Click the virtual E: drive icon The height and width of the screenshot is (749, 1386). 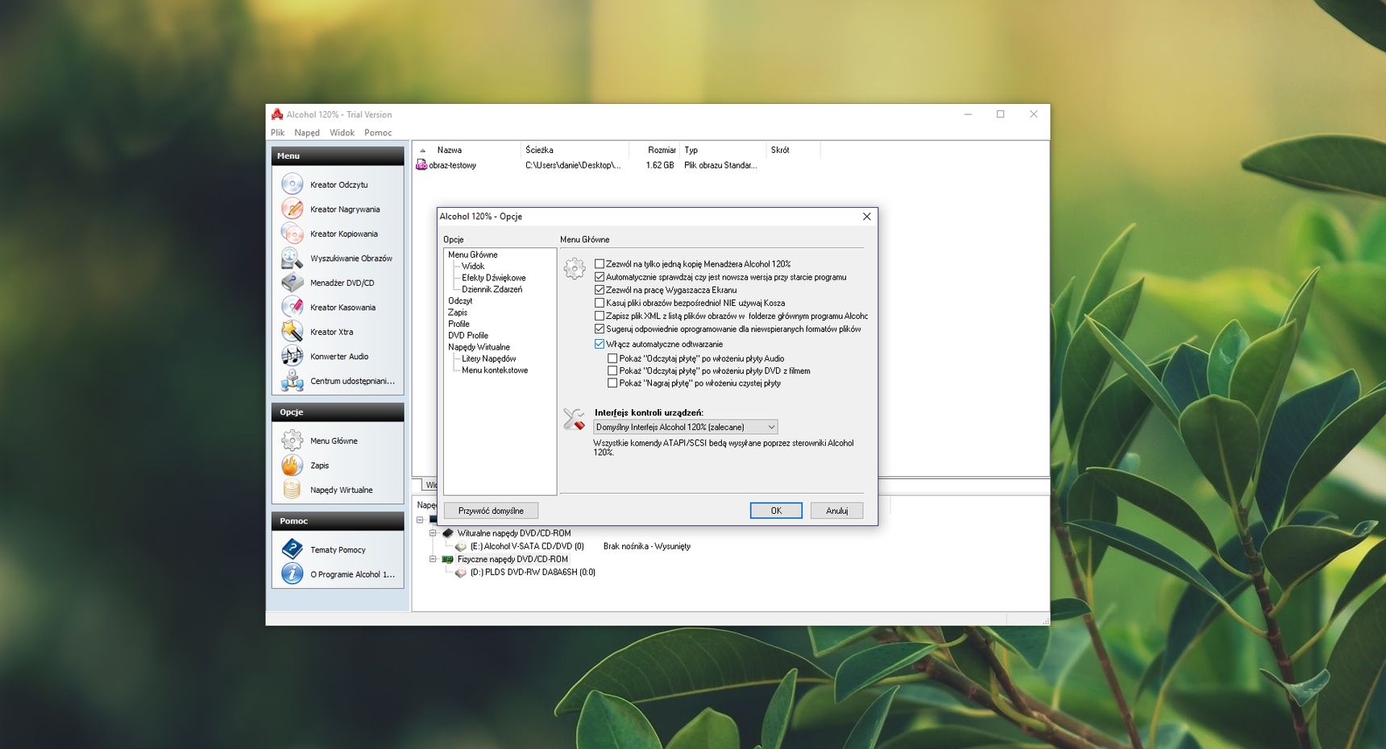(x=461, y=546)
